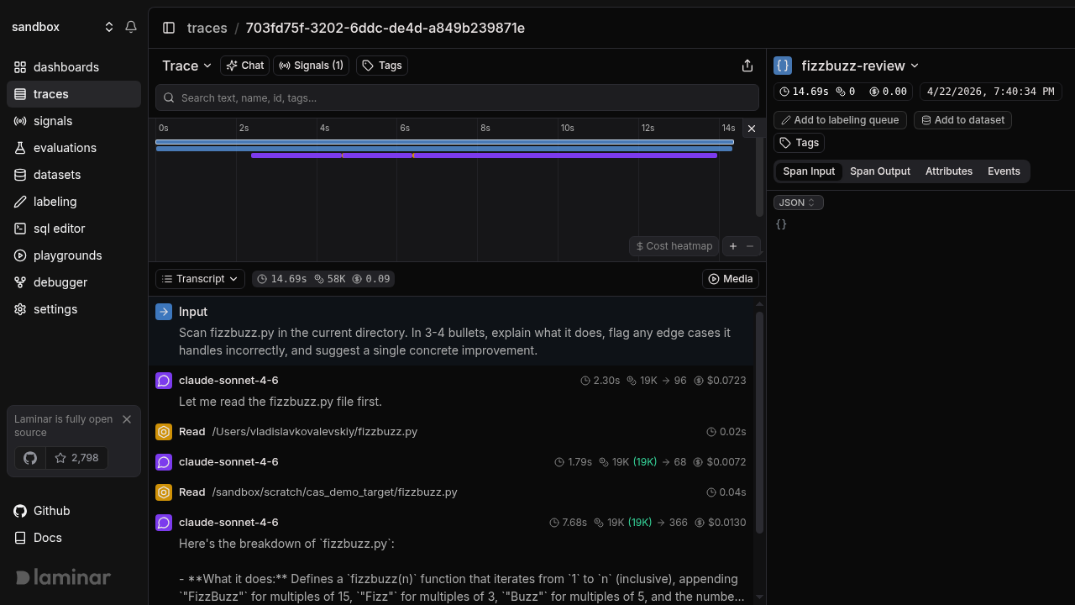Switch to Span Input tab
This screenshot has height=605, width=1075.
(x=809, y=171)
